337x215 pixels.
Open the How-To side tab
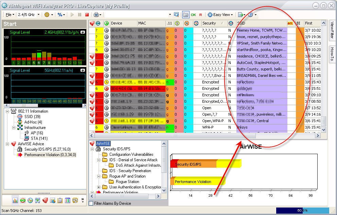[x=332, y=54]
